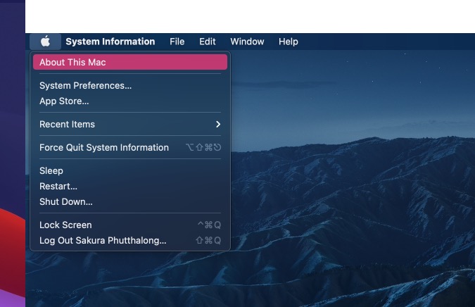475x307 pixels.
Task: Open the File menu
Action: 177,42
